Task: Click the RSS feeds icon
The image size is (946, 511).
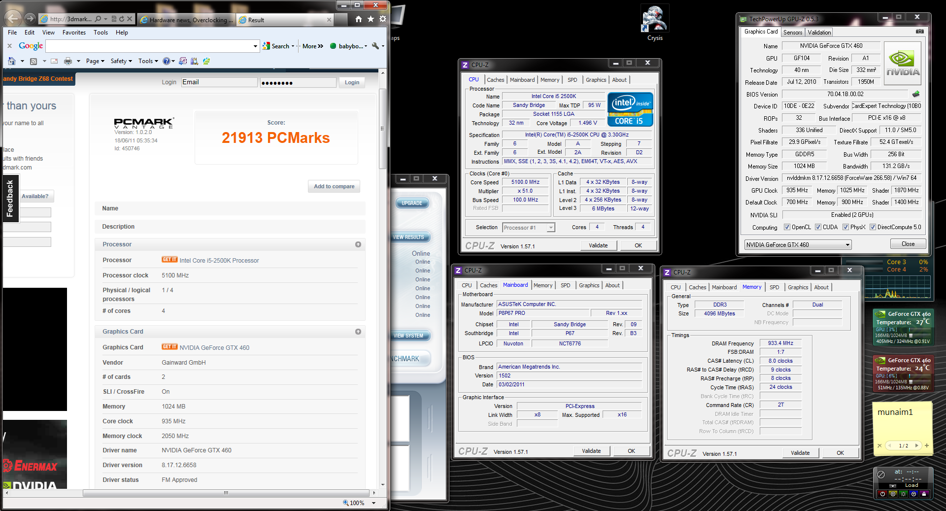Action: [x=34, y=61]
